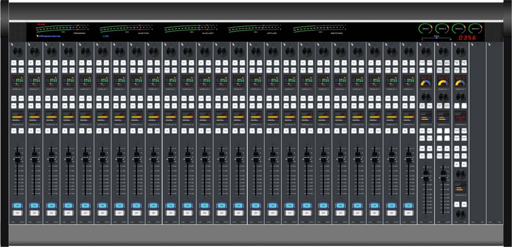
Task: Assign first channel to PGM bus
Action: pos(13,98)
